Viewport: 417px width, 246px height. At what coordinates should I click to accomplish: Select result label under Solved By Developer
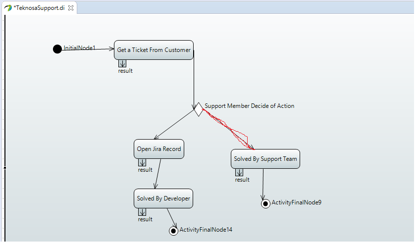(145, 219)
